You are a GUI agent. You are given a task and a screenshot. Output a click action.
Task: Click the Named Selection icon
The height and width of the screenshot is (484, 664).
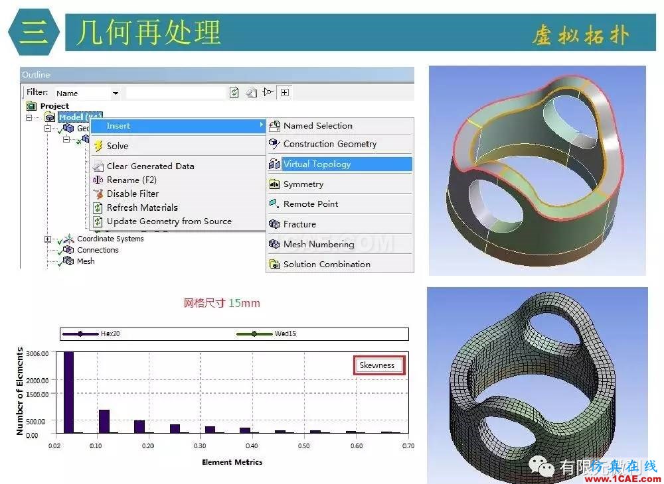coord(274,125)
